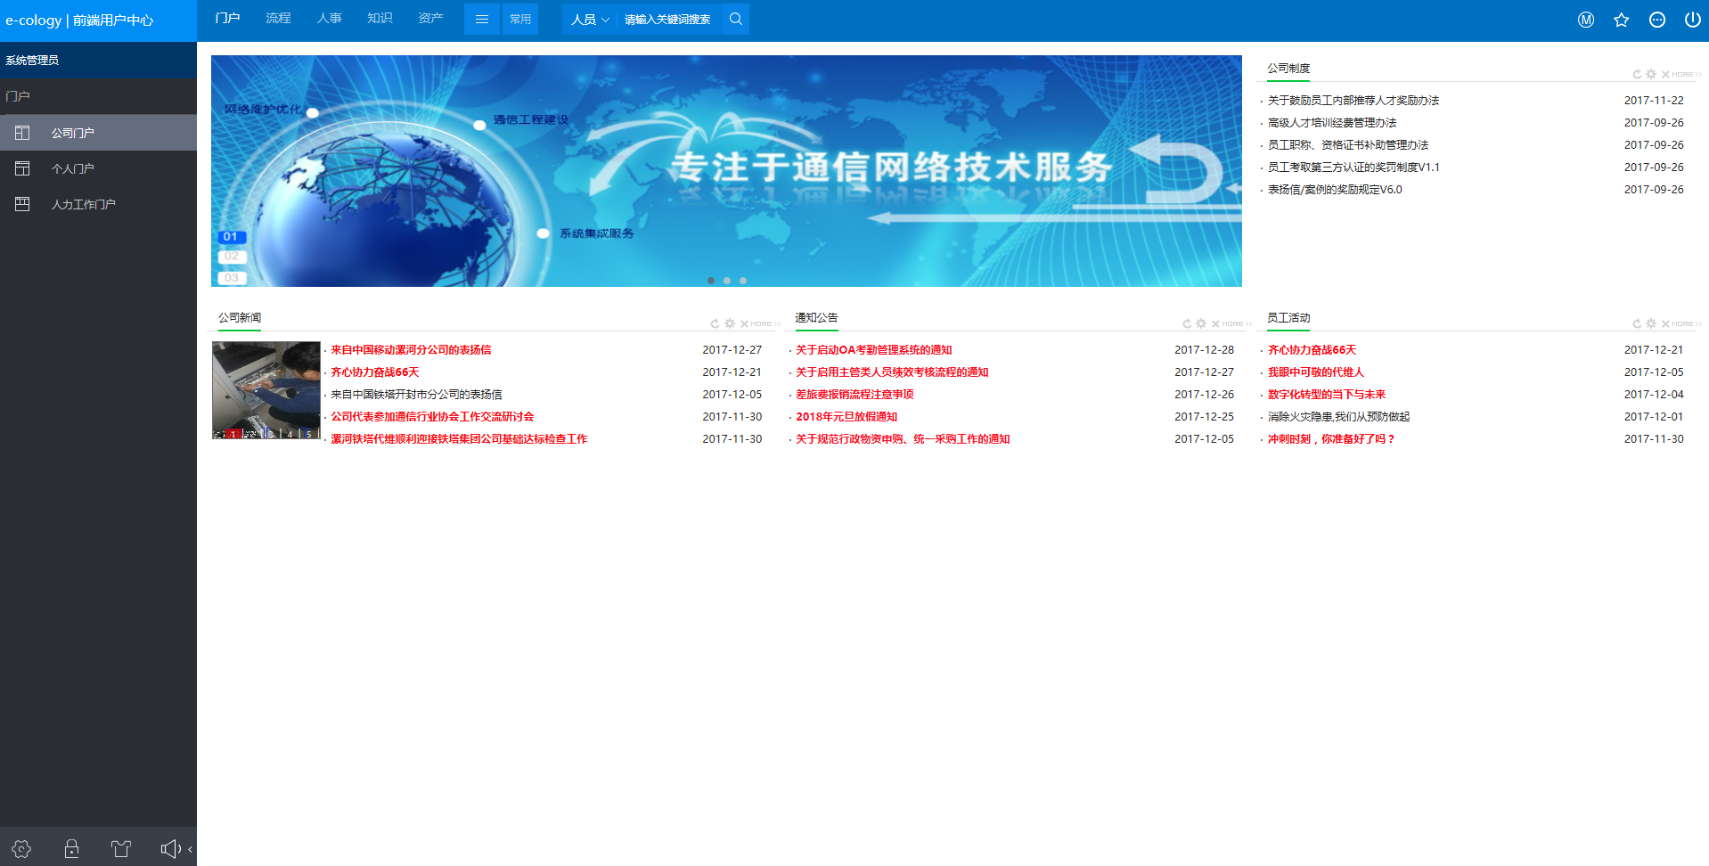Open news 来自中国移动漯河分公司的表扬信
The width and height of the screenshot is (1709, 866).
[411, 350]
